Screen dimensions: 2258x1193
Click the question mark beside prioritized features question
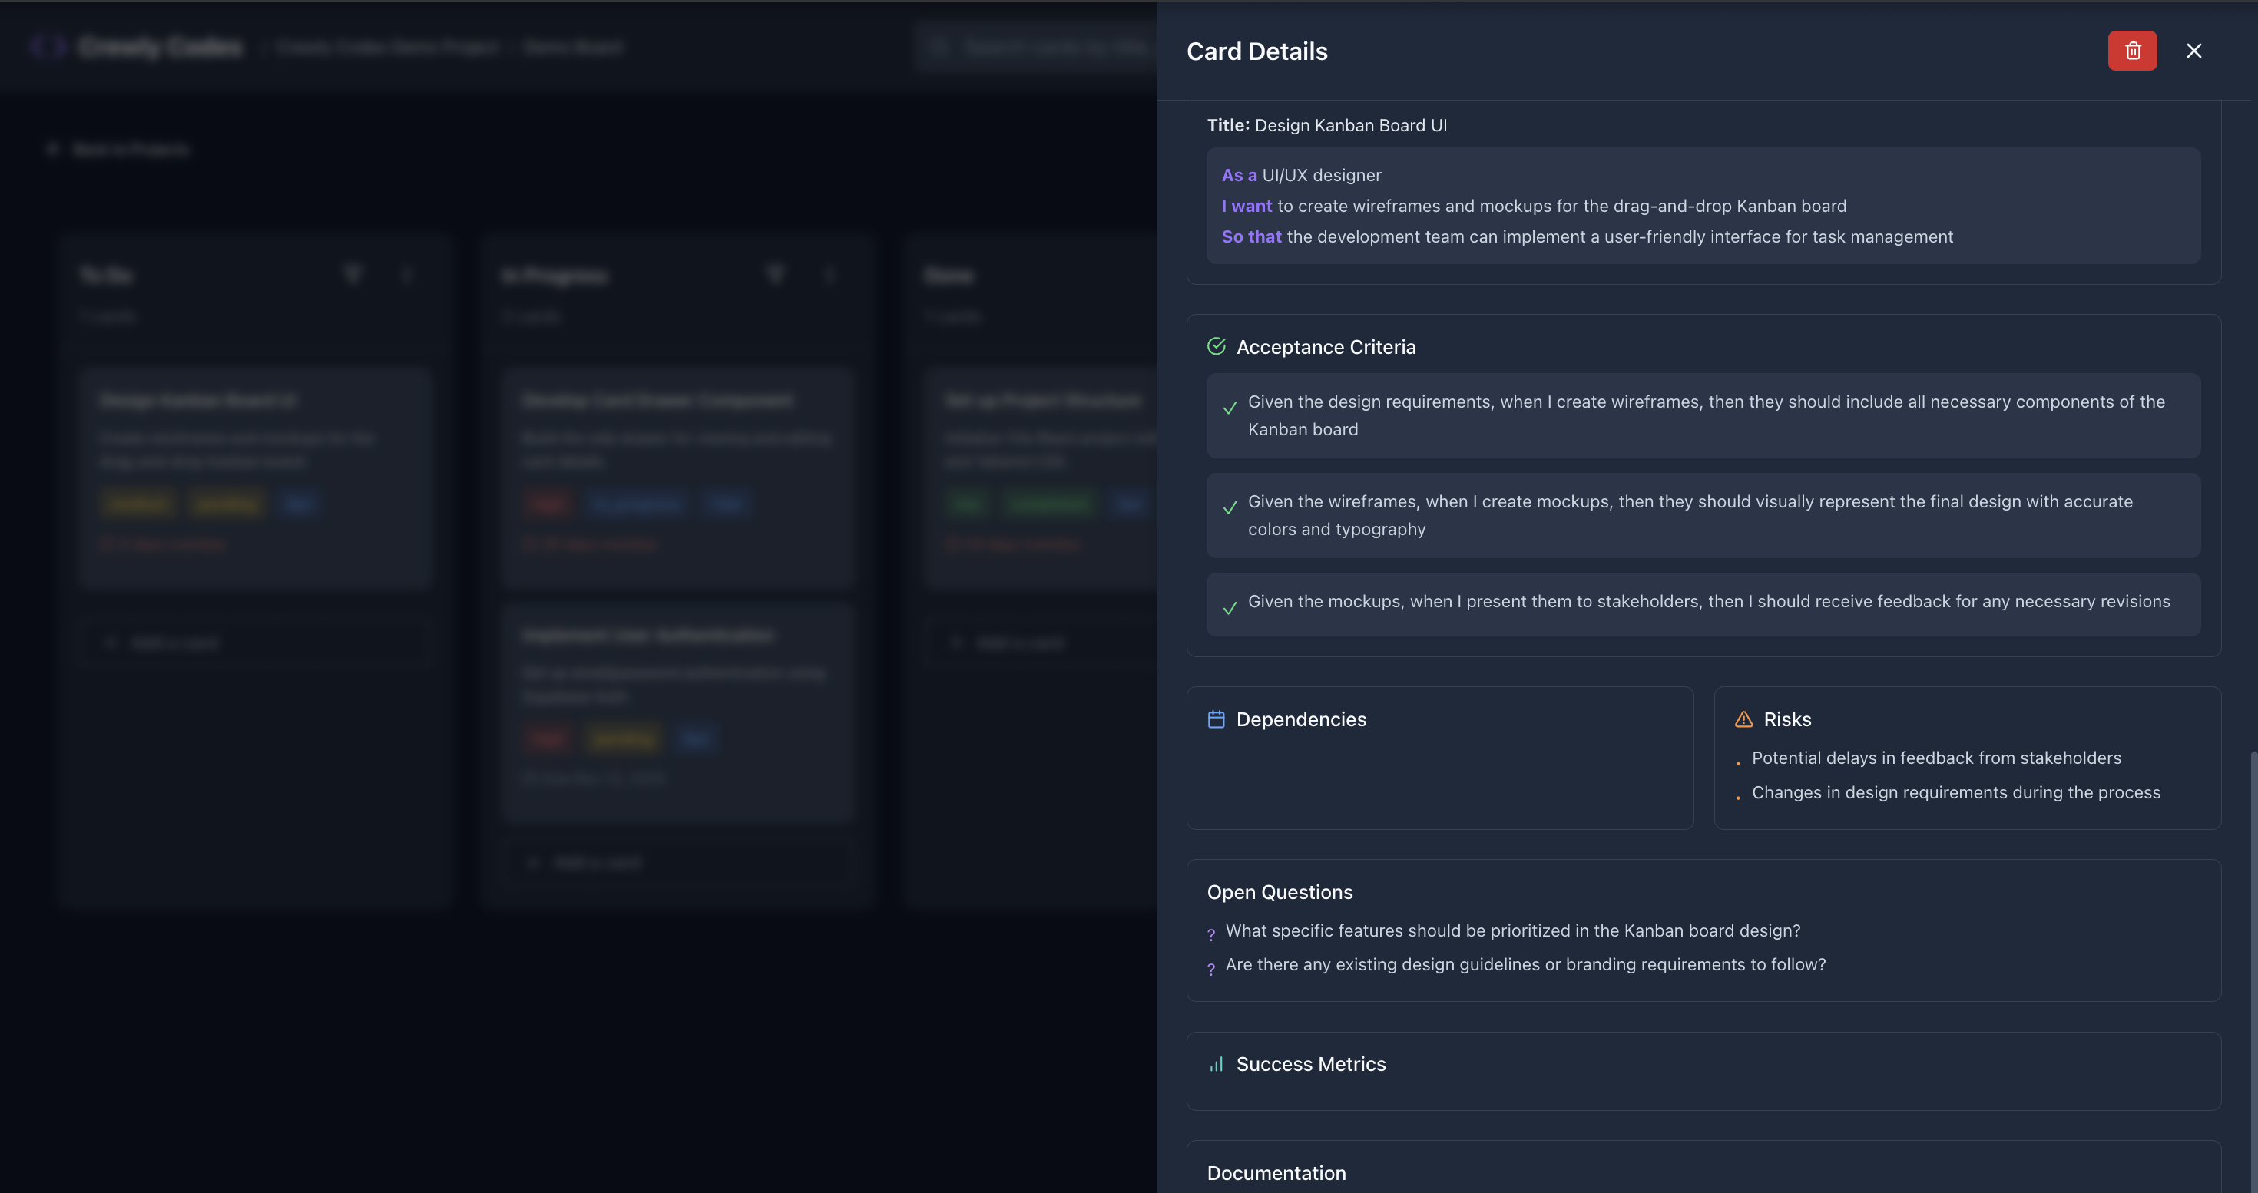(1211, 934)
